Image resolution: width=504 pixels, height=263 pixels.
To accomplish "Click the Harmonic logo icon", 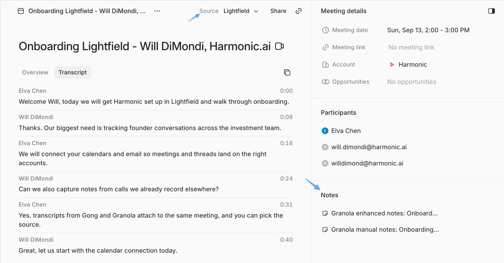I will [x=392, y=65].
